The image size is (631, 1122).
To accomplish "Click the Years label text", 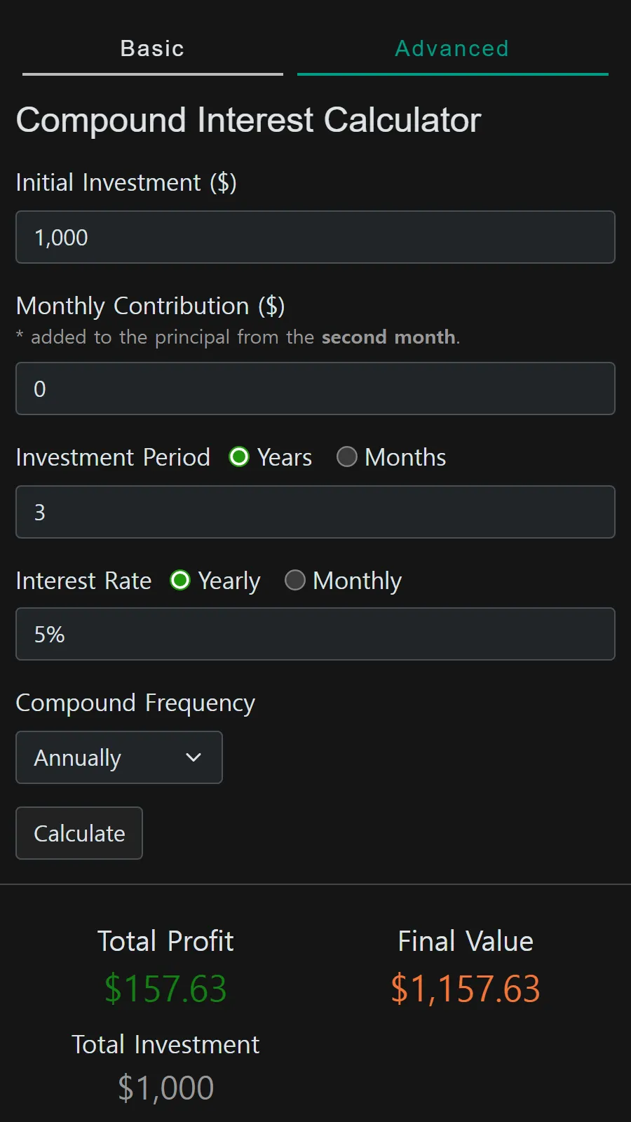I will click(x=285, y=457).
